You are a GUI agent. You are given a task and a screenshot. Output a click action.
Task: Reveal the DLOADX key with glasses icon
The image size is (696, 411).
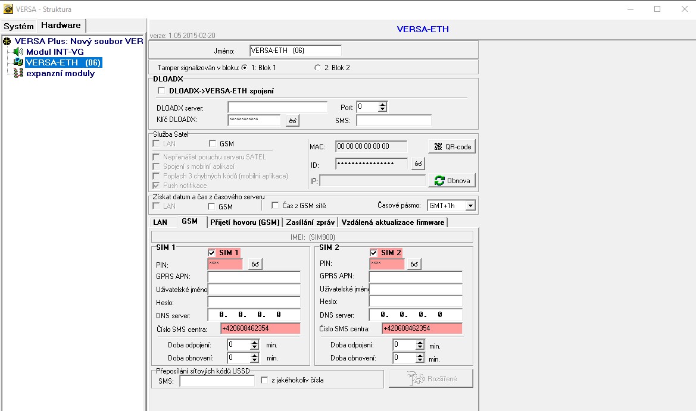[x=292, y=121]
